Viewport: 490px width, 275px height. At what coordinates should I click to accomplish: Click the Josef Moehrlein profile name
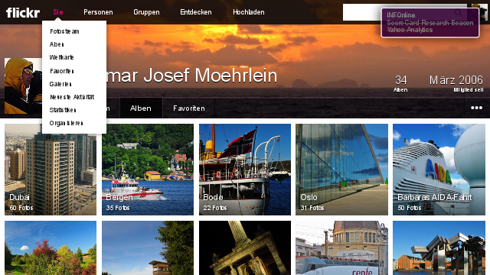(191, 76)
